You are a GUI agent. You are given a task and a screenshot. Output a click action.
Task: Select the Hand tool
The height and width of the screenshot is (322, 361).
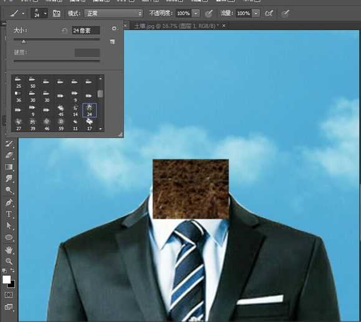coord(9,250)
